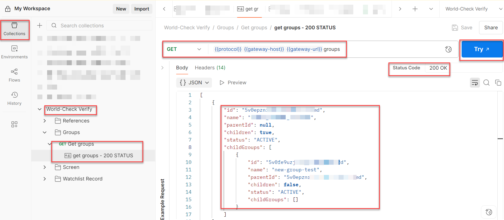Click the Save disk icon
Viewport: 504px width, 220px height.
coord(455,28)
